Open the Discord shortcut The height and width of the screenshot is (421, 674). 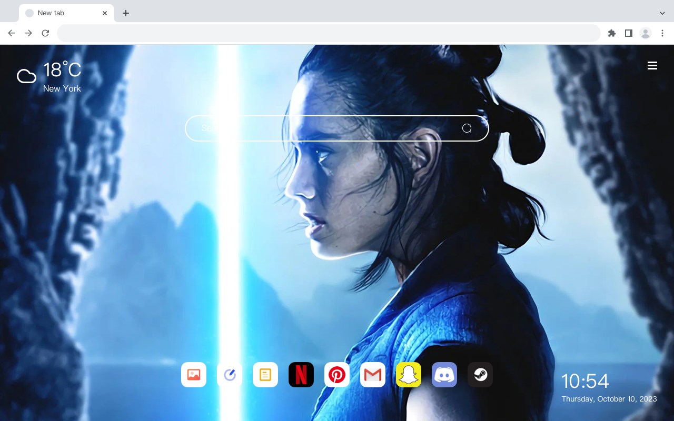[444, 375]
